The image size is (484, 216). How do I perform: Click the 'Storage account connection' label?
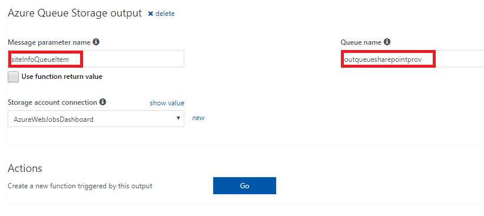52,102
